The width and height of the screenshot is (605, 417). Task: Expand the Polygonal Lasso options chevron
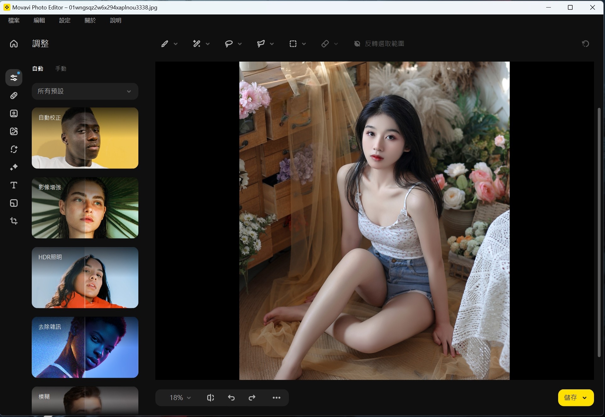pyautogui.click(x=272, y=44)
